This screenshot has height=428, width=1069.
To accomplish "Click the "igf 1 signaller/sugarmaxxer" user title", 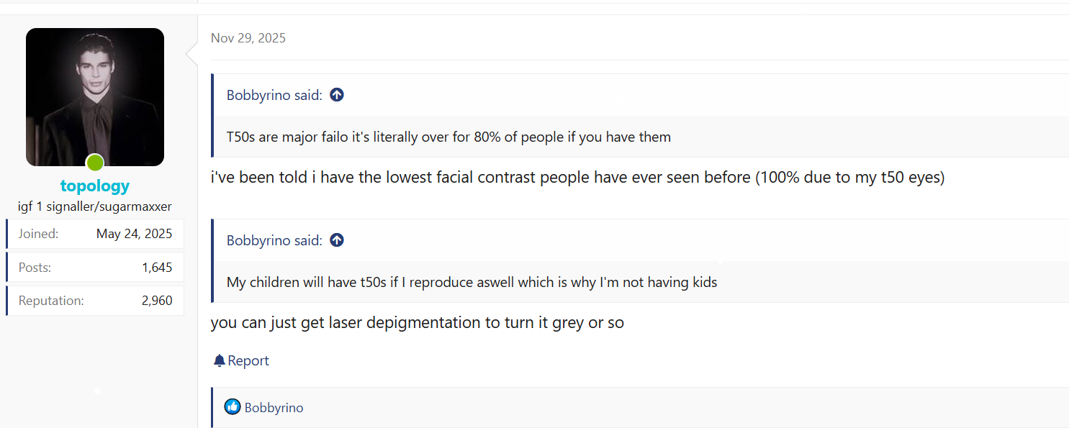I will click(x=95, y=206).
